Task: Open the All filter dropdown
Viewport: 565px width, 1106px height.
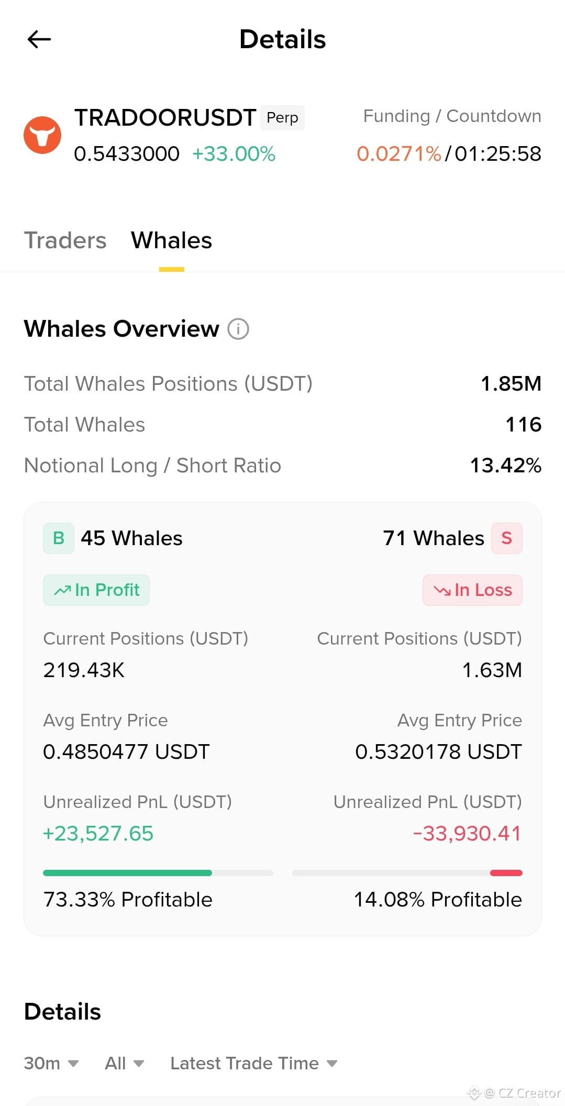Action: point(125,1063)
